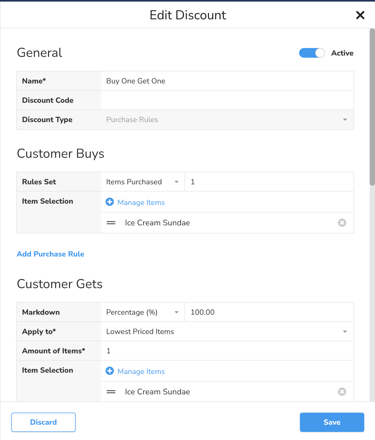Image resolution: width=375 pixels, height=440 pixels.
Task: Expand the Apply to Lowest Priced Items dropdown
Action: 227,332
